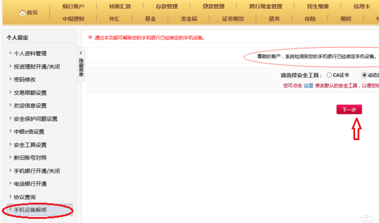This screenshot has width=379, height=223.
Task: Open 贷款管理 menu
Action: pos(214,7)
